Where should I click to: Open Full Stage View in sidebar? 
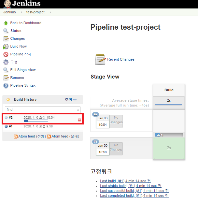[23, 70]
